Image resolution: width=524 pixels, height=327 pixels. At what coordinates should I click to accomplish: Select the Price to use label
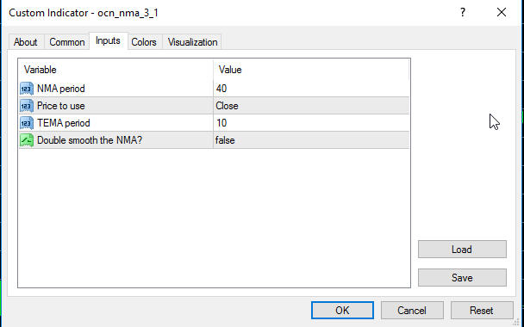click(x=61, y=106)
